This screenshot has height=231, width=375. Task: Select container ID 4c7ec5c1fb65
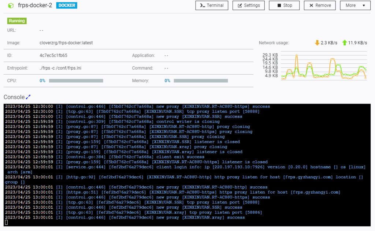coord(53,56)
